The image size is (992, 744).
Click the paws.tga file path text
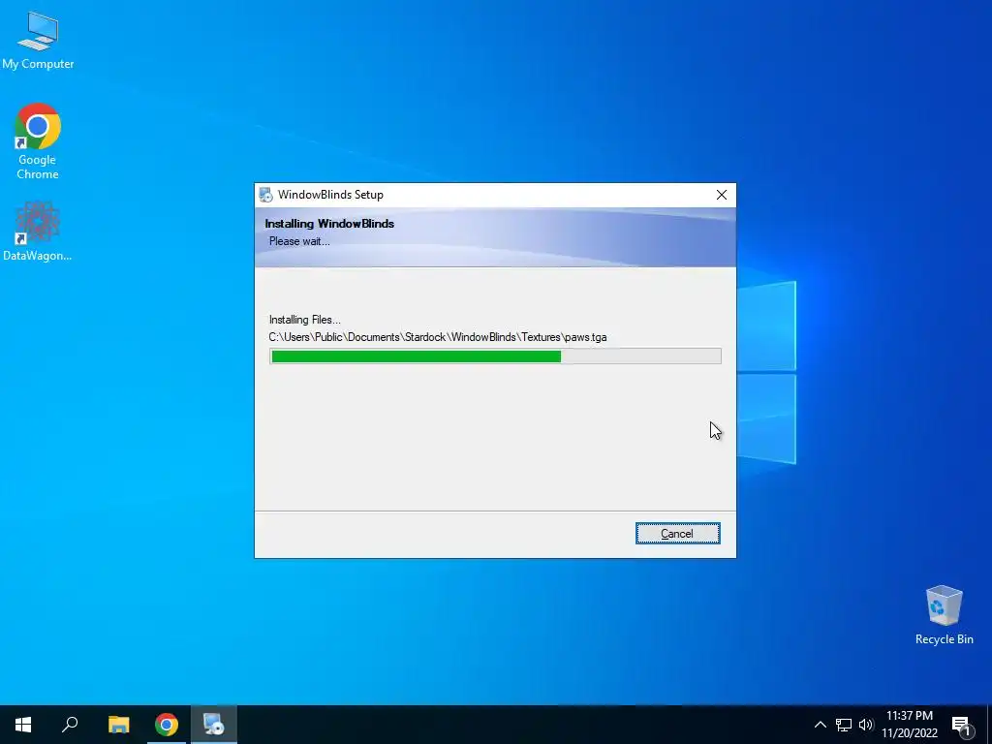click(x=438, y=337)
